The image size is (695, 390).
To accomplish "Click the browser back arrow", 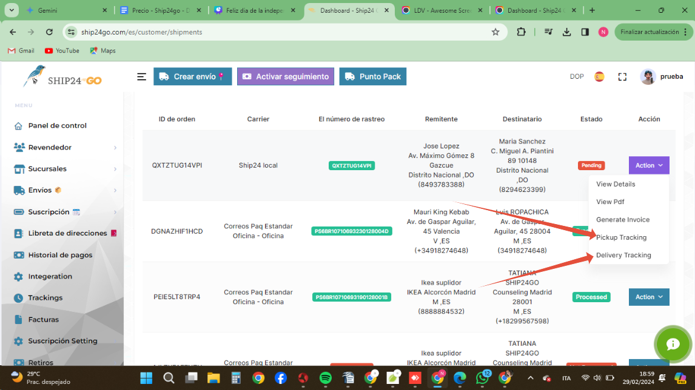I will coord(13,32).
